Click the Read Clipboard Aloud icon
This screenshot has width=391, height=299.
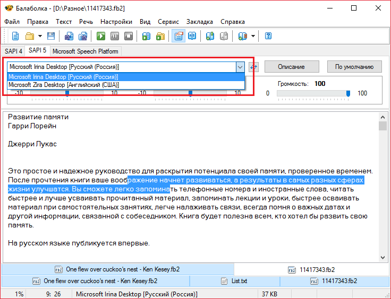(x=147, y=36)
